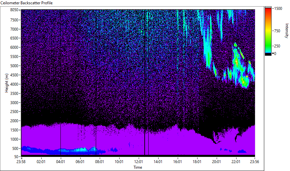Click the 04:01 time axis label
Image resolution: width=290 pixels, height=171 pixels.
tap(60, 162)
